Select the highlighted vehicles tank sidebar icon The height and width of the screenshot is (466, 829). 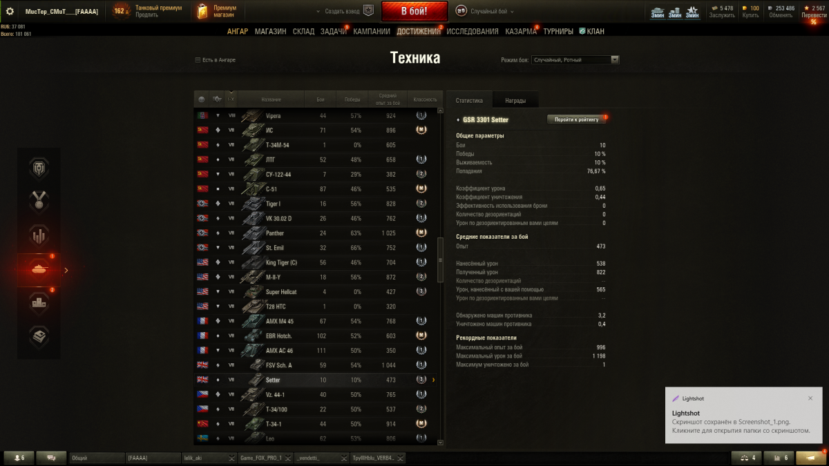[39, 270]
